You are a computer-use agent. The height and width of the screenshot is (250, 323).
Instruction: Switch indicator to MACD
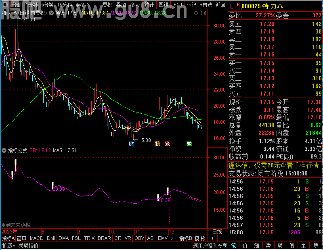point(36,238)
